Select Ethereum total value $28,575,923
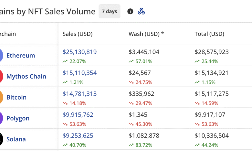Screen dimensions: 252x151 click(212, 52)
